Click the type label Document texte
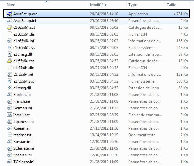This screenshot has width=194, height=166. [142, 135]
